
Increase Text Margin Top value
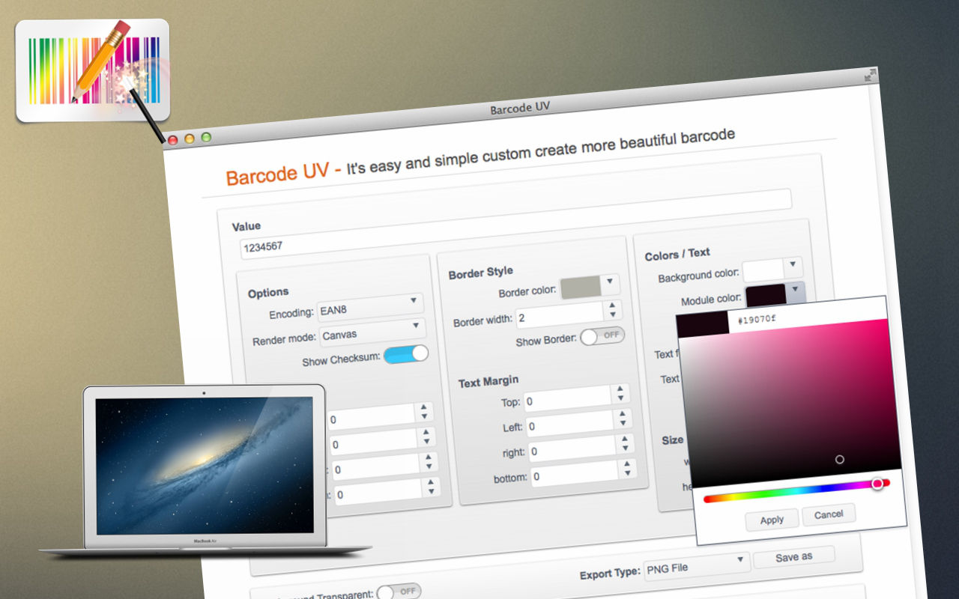tap(620, 390)
